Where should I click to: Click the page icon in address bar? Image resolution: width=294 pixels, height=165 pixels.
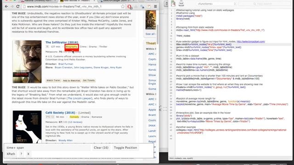point(24,6)
